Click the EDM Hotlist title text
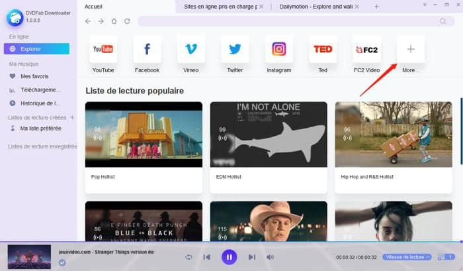 click(229, 177)
